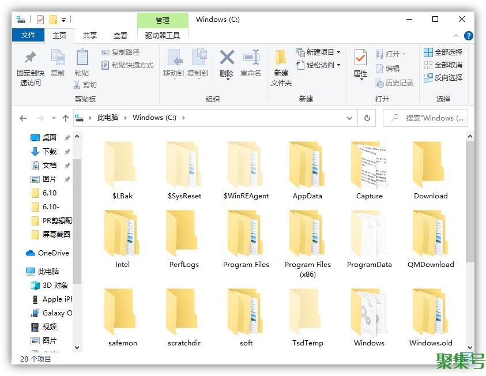Click the search Windows (C:) box
The height and width of the screenshot is (376, 486).
[x=425, y=118]
